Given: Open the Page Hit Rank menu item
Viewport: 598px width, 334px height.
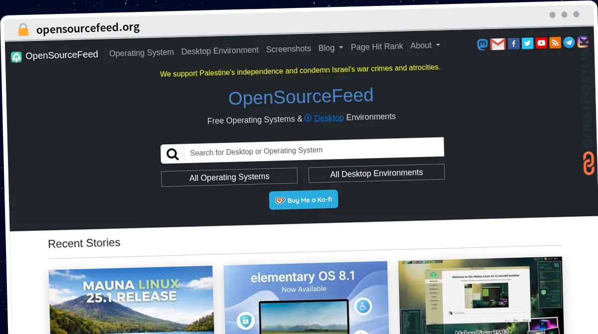Looking at the screenshot, I should pyautogui.click(x=377, y=46).
